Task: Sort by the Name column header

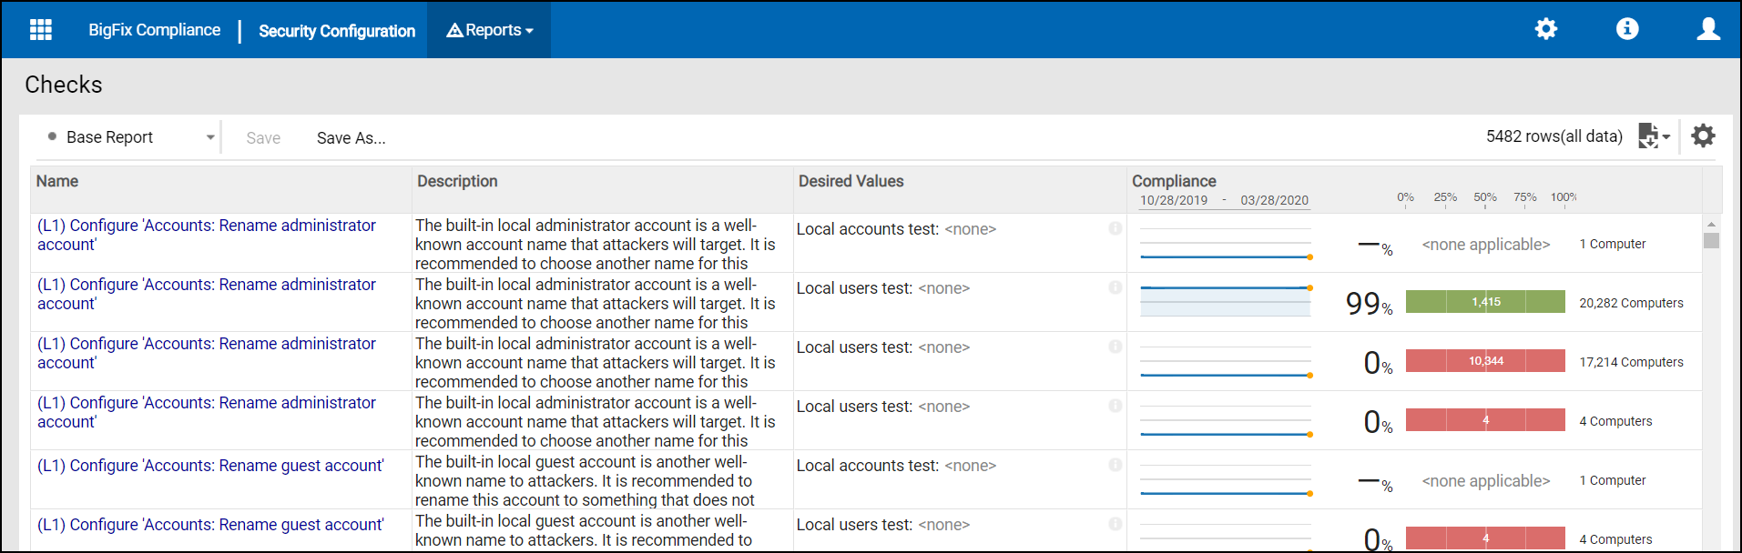Action: (x=57, y=181)
